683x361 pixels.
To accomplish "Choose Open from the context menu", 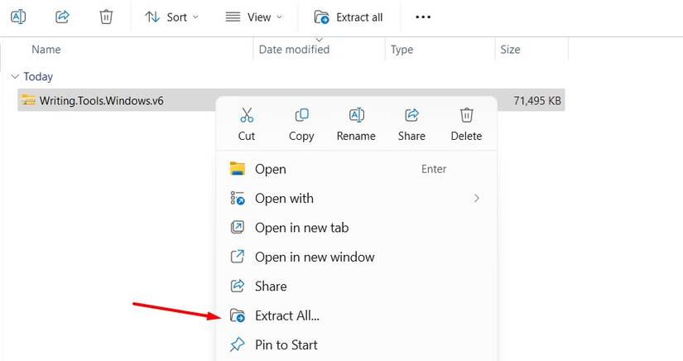I will coord(356,169).
